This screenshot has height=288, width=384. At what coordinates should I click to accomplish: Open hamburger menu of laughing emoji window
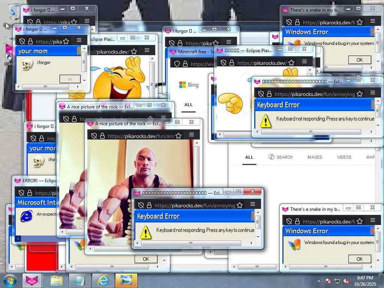click(x=147, y=50)
